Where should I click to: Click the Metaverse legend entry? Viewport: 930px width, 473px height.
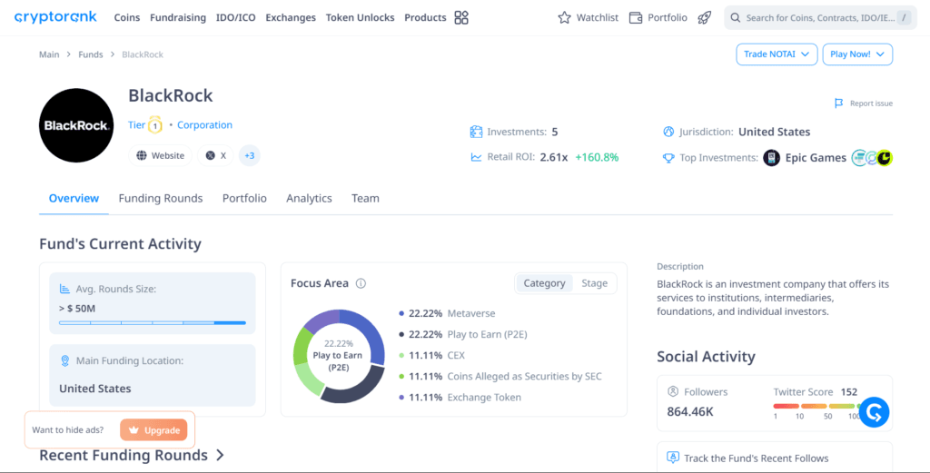[447, 313]
